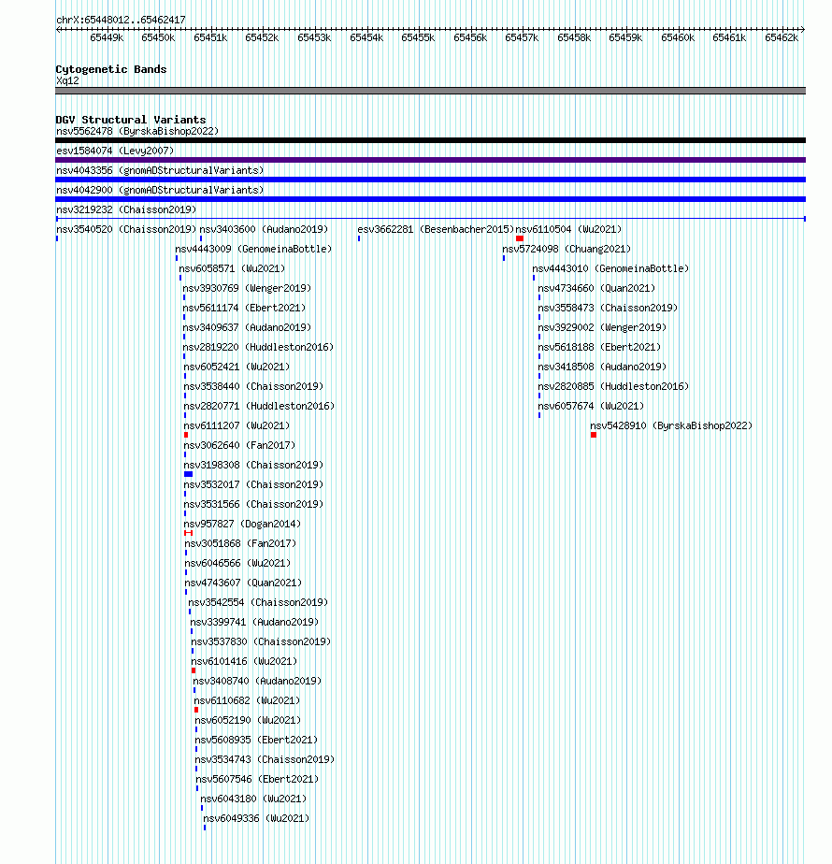This screenshot has height=864, width=832.
Task: Click nsv3062640 (Fan2017) label
Action: pos(239,445)
